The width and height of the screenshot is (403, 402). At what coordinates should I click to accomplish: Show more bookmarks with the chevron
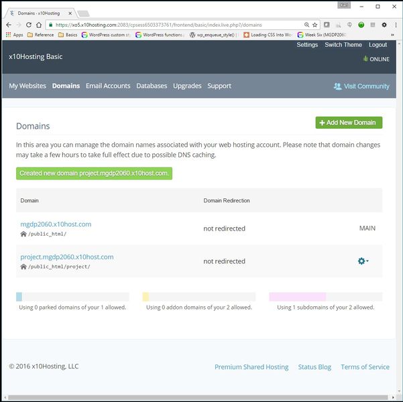[392, 35]
